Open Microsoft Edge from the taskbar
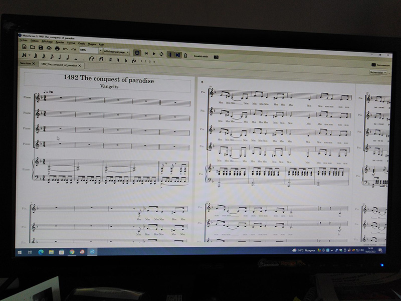This screenshot has width=401, height=301. [x=41, y=252]
